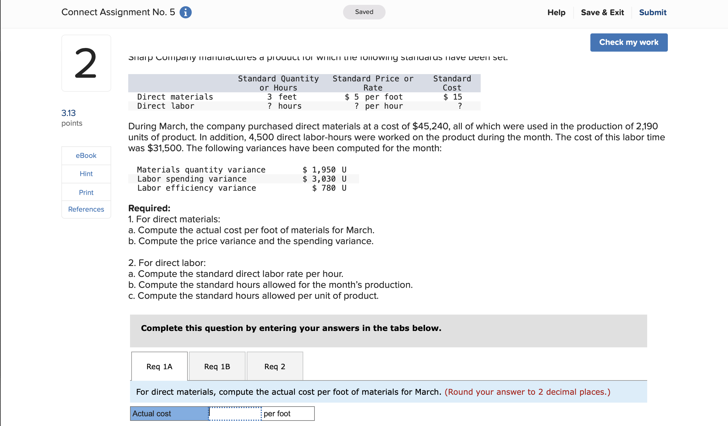
Task: Click Save & Exit
Action: tap(603, 12)
